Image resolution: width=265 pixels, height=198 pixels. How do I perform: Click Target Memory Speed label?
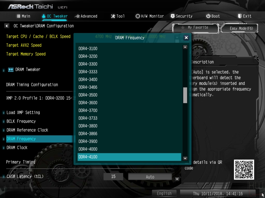click(26, 54)
